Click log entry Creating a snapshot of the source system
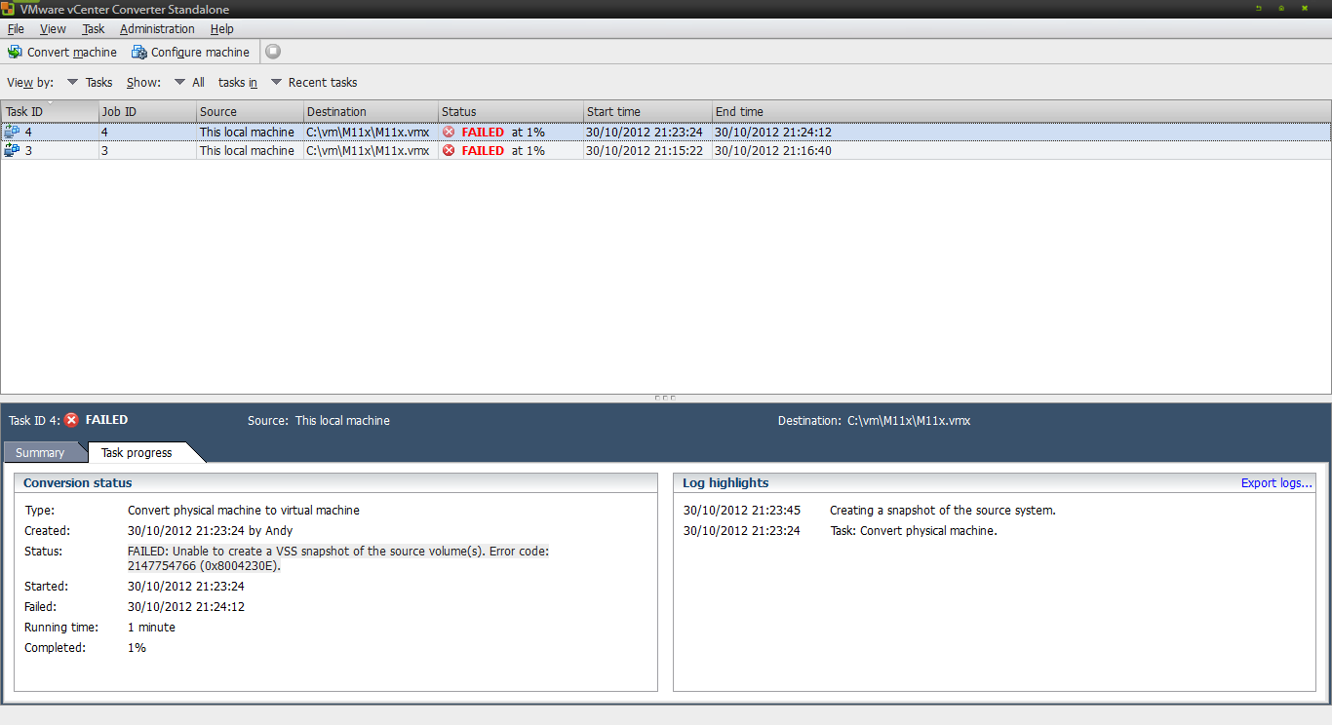This screenshot has width=1332, height=725. (x=943, y=511)
